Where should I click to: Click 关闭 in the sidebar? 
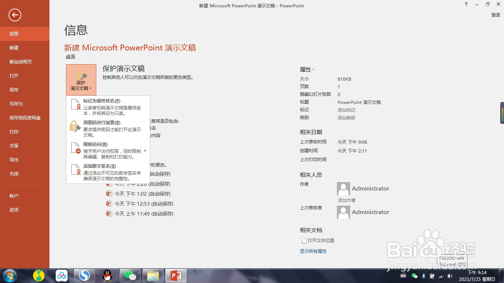pos(25,174)
